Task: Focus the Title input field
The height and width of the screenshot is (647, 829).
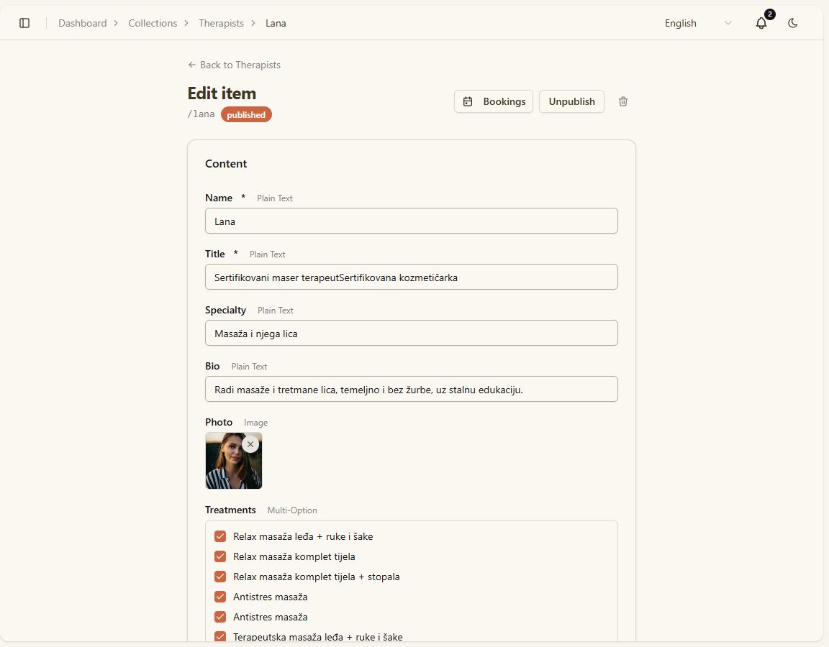Action: [x=412, y=277]
